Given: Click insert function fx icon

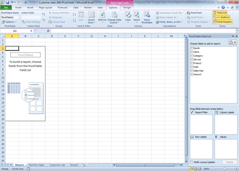Looking at the screenshot, I should tap(48, 31).
